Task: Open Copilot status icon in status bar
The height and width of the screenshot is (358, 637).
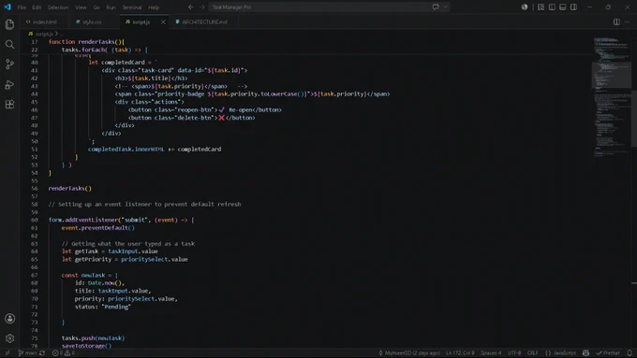Action: (585, 352)
